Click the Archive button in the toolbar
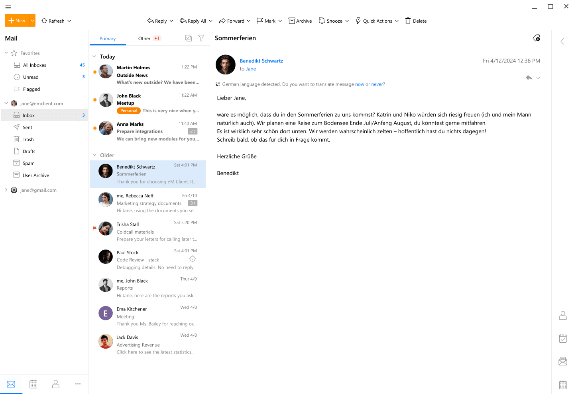 pyautogui.click(x=300, y=21)
